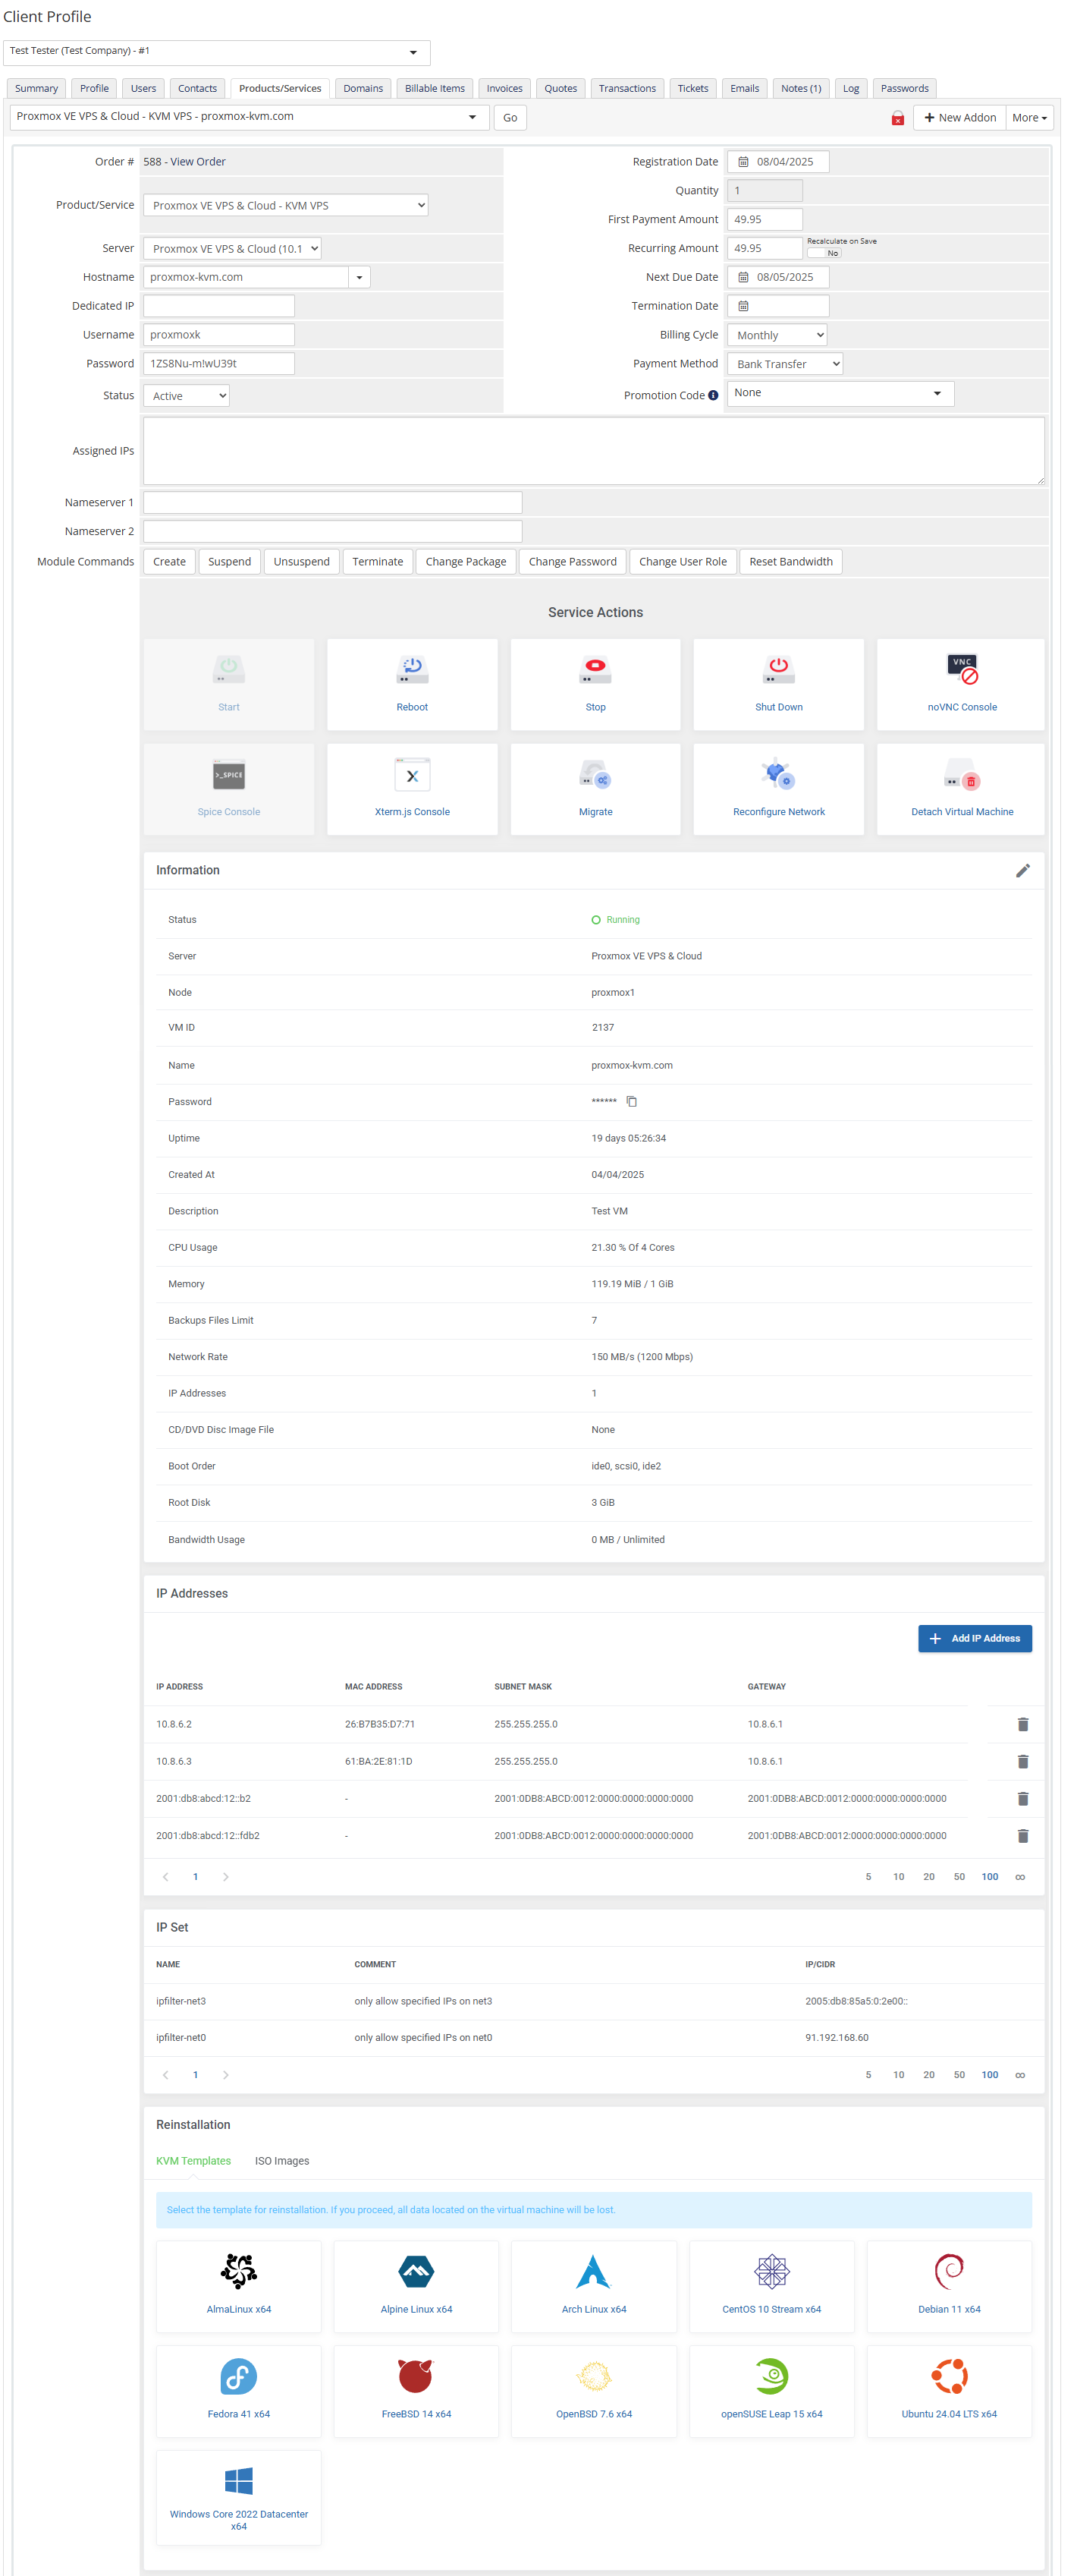Image resolution: width=1077 pixels, height=2576 pixels.
Task: Toggle the Recalculate on Save switch
Action: (x=824, y=253)
